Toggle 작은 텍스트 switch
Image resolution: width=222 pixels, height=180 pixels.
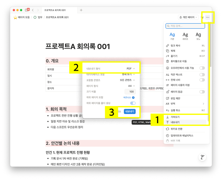(x=202, y=75)
